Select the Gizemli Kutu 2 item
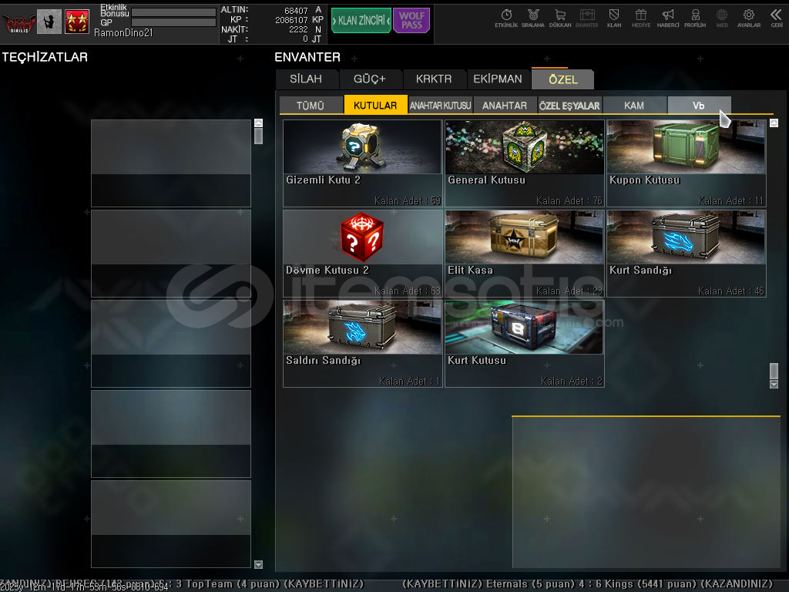This screenshot has width=789, height=592. point(362,163)
